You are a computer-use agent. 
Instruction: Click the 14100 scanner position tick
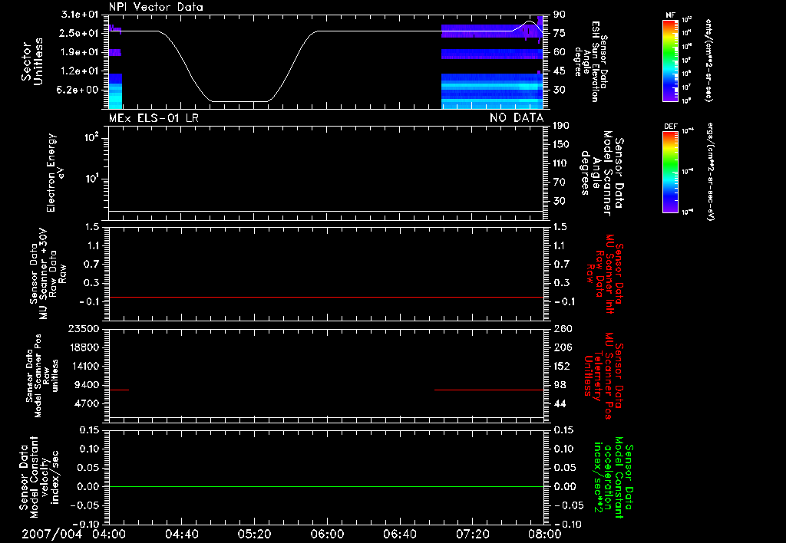[x=83, y=366]
